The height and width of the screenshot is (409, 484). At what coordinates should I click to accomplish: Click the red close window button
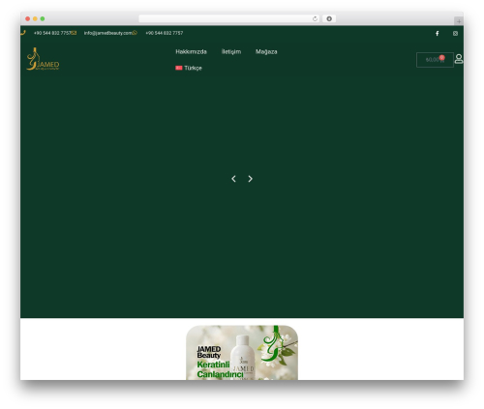[x=28, y=18]
